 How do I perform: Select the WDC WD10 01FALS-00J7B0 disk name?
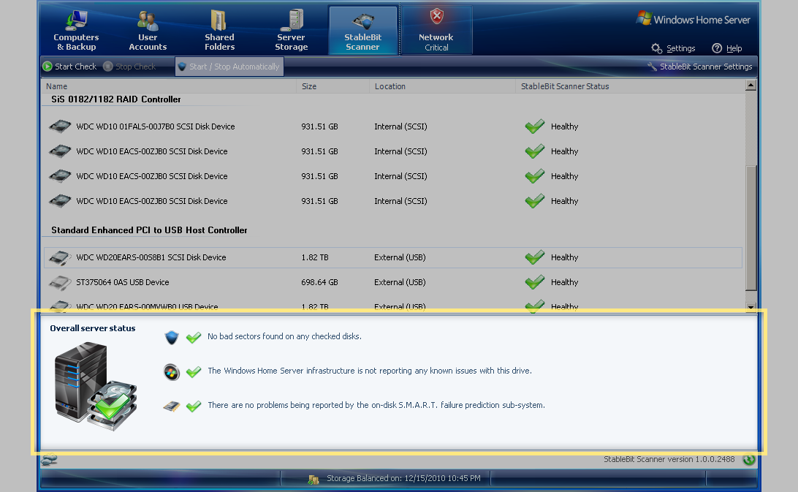[x=155, y=126]
